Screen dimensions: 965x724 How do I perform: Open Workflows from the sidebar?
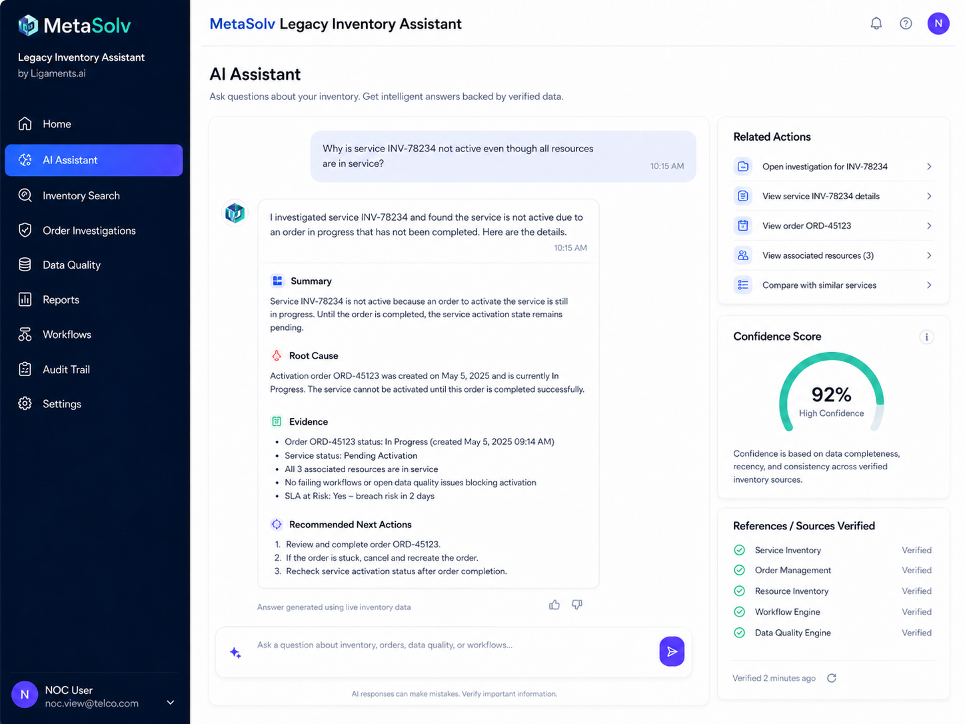point(94,334)
